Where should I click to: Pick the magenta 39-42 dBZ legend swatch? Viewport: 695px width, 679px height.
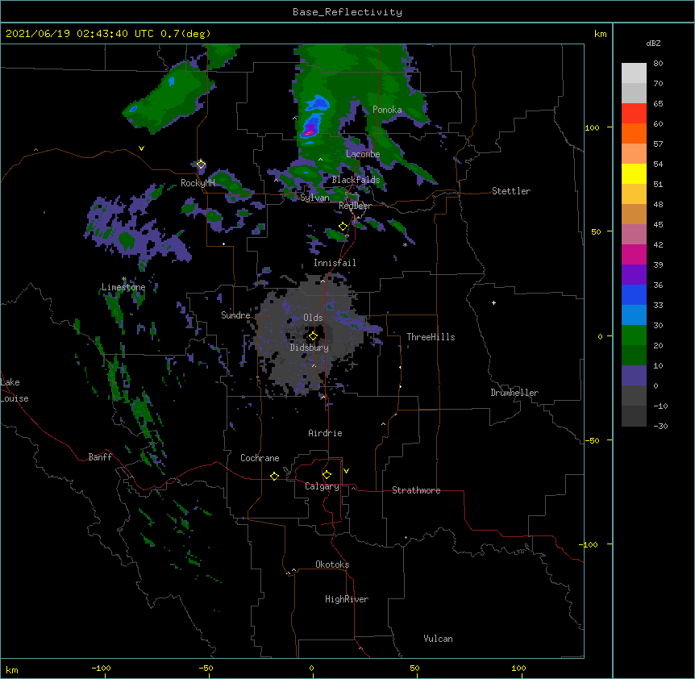click(x=634, y=254)
